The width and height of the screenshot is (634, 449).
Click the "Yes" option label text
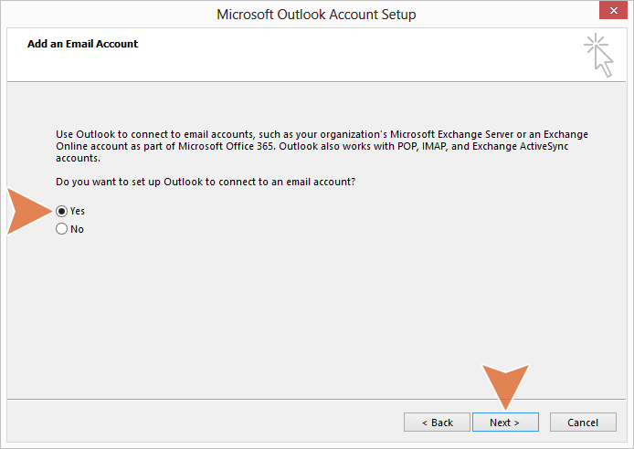pos(78,211)
